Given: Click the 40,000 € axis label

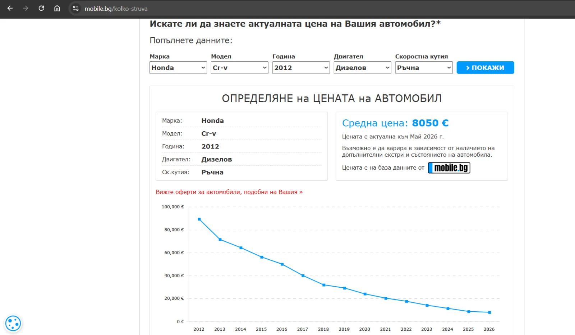Looking at the screenshot, I should pyautogui.click(x=174, y=276).
